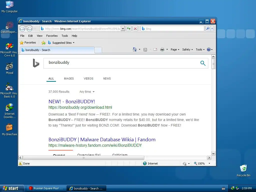Refresh the page with the green arrows icon
Viewport: 256px width, 192px height.
129,28
